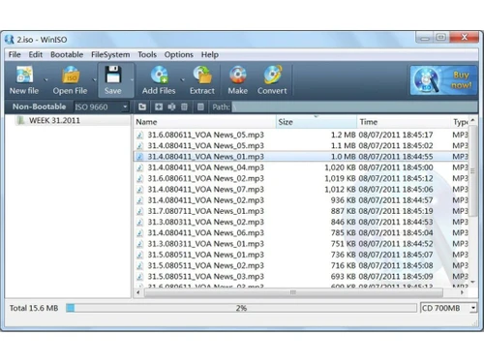Screen dimensions: 484x363
Task: Click inside the Path field
Action: click(354, 106)
